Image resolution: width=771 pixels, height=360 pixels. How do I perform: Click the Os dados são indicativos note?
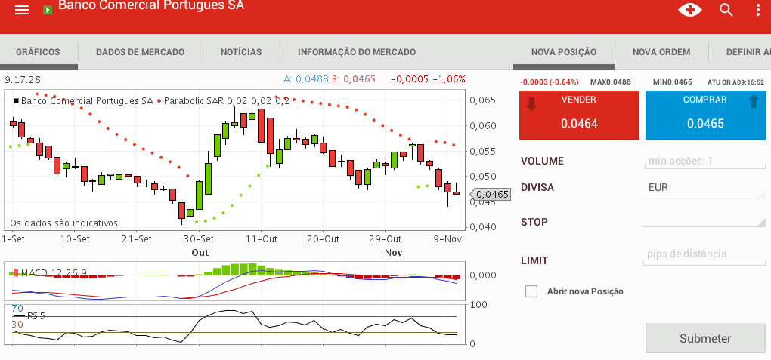(x=64, y=223)
